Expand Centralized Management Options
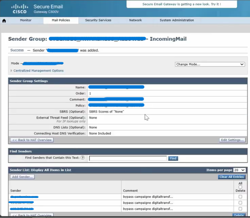This screenshot has height=218, width=250. coord(38,71)
